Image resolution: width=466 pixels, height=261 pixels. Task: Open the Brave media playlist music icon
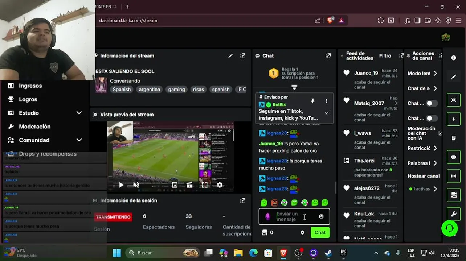click(x=408, y=21)
